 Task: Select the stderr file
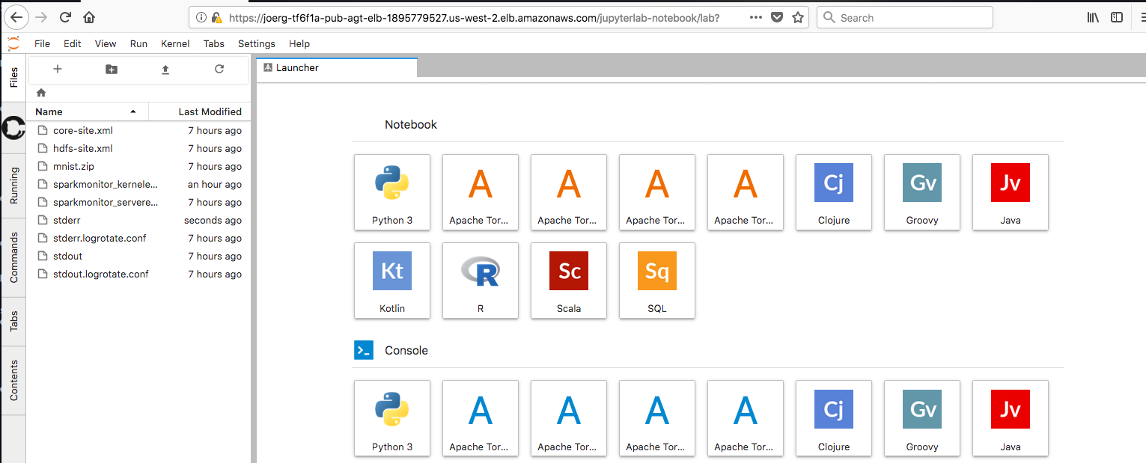[x=139, y=220]
